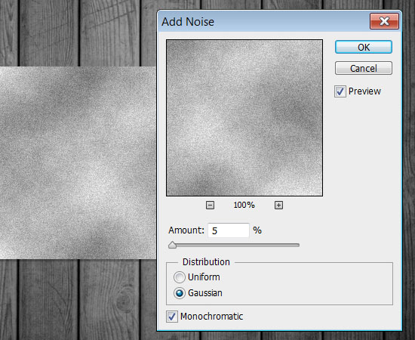The height and width of the screenshot is (340, 415).
Task: Zoom out the noise preview with minus icon
Action: tap(210, 205)
